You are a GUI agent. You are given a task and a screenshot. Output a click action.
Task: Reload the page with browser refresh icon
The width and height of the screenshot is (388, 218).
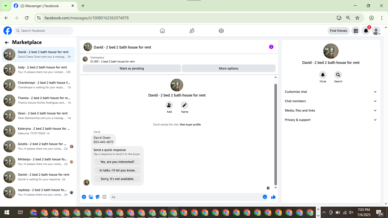tap(27, 18)
